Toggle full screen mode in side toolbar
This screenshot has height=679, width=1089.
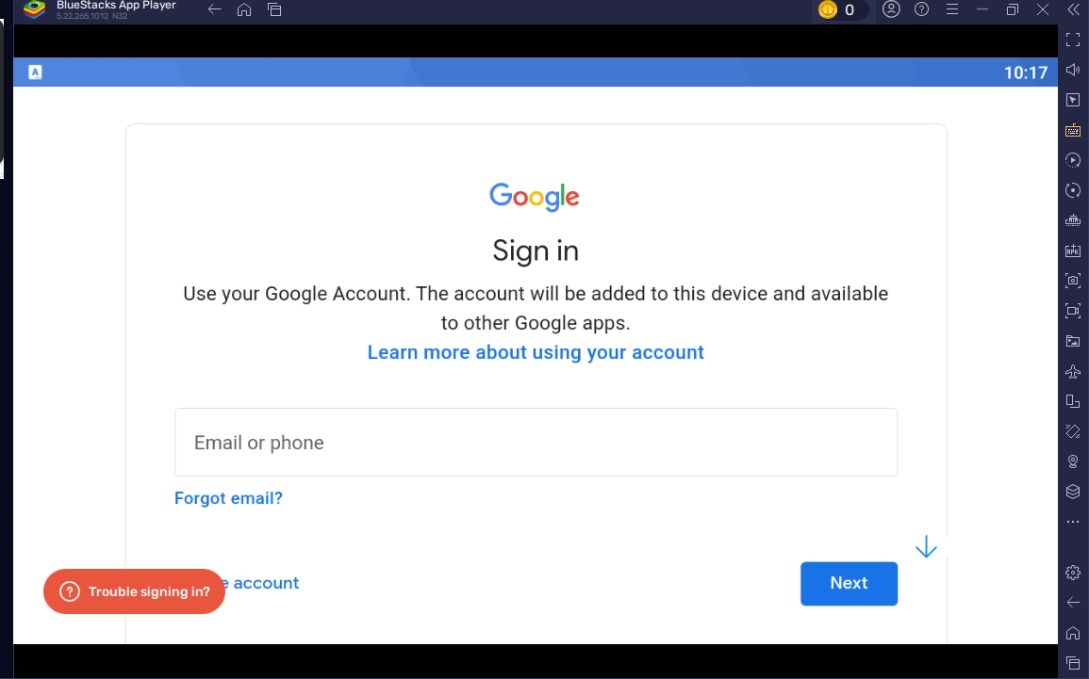[1073, 40]
